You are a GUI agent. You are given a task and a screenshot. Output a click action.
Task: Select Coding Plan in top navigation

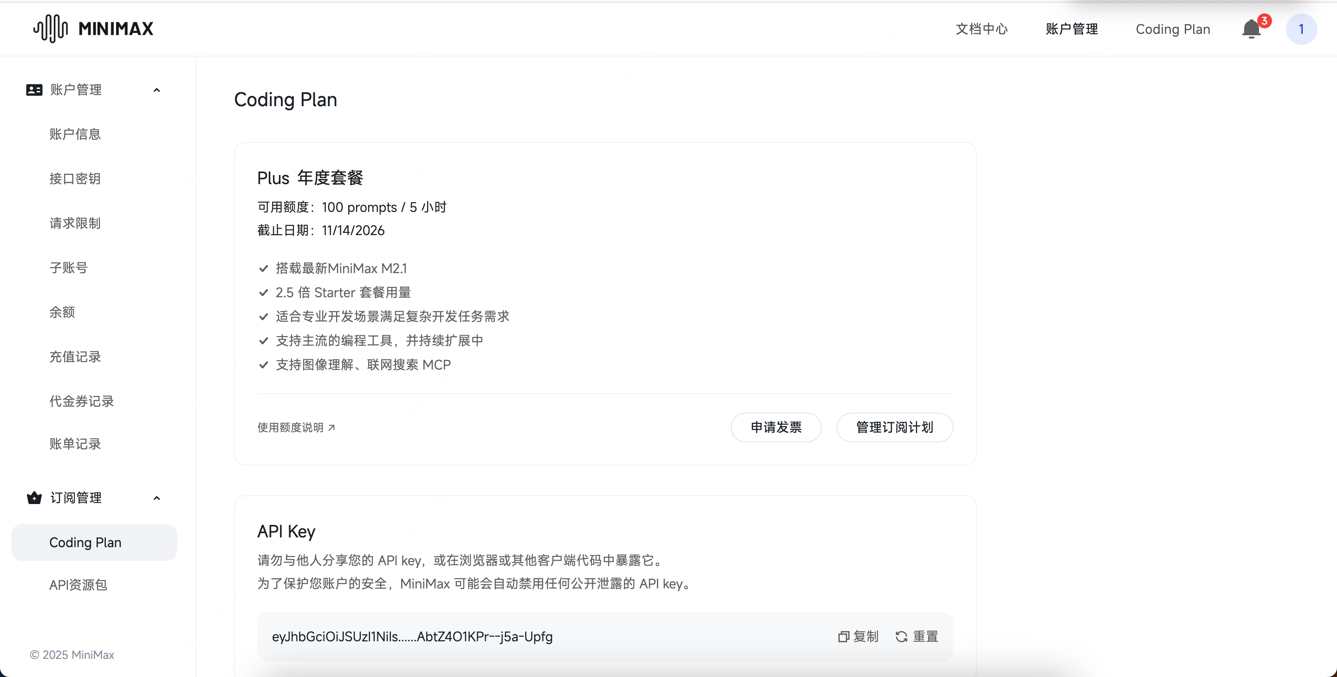1173,29
